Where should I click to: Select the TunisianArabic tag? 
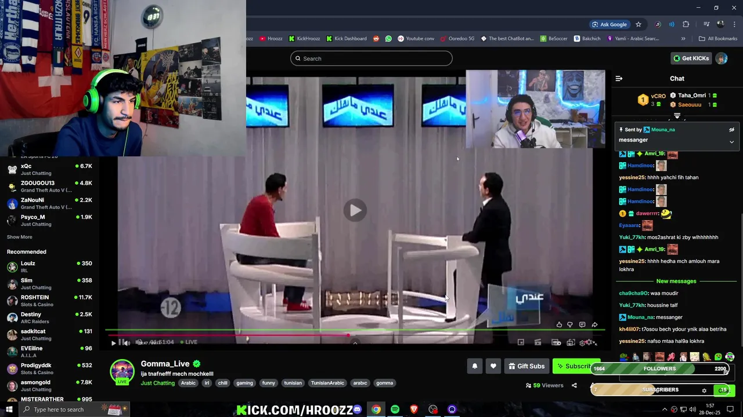pyautogui.click(x=327, y=383)
